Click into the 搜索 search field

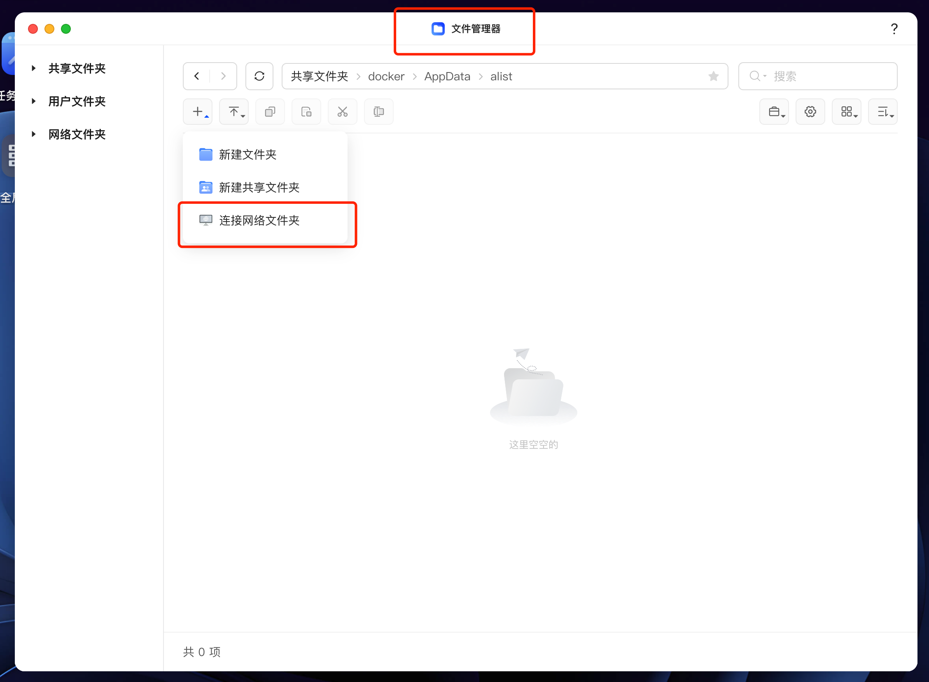(x=817, y=76)
